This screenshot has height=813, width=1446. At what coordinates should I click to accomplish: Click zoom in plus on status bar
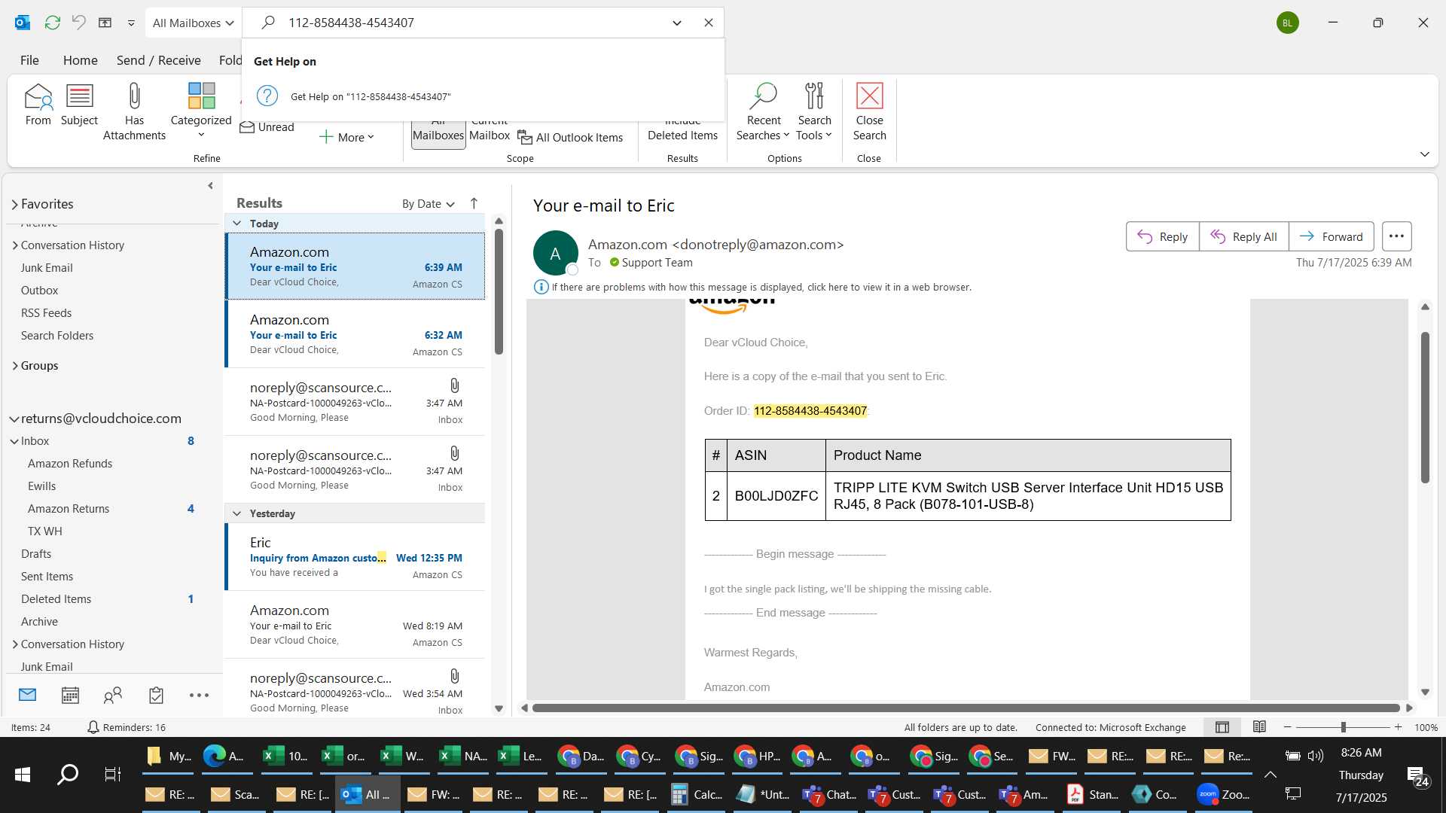pyautogui.click(x=1398, y=727)
